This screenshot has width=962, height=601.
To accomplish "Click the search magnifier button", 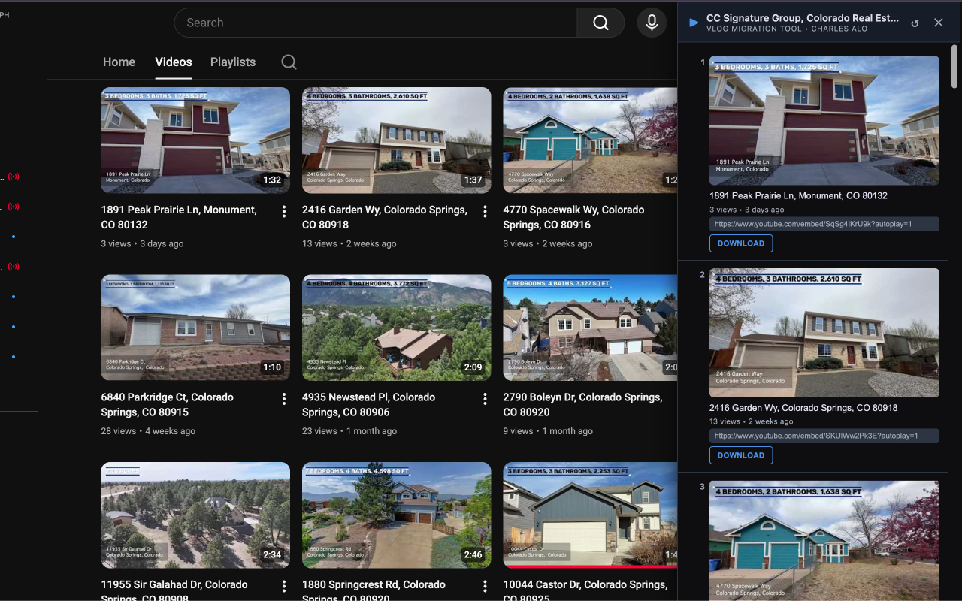I will (600, 23).
